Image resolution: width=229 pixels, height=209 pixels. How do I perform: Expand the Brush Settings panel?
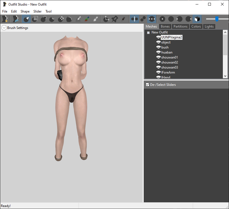[4, 28]
